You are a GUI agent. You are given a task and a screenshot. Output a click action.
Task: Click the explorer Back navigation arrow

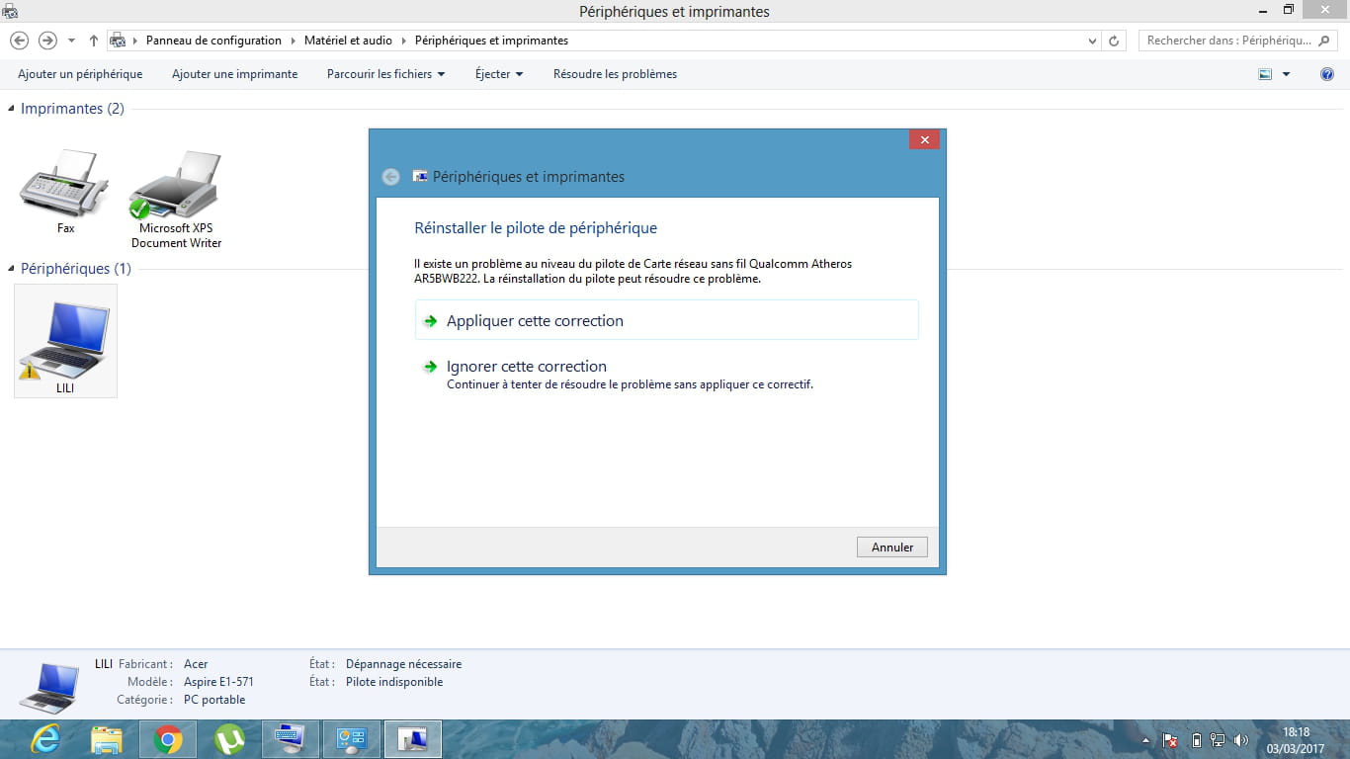tap(19, 41)
